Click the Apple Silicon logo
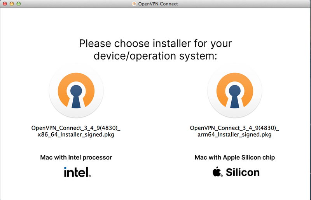Screen dimensions: 311x200 pos(236,172)
